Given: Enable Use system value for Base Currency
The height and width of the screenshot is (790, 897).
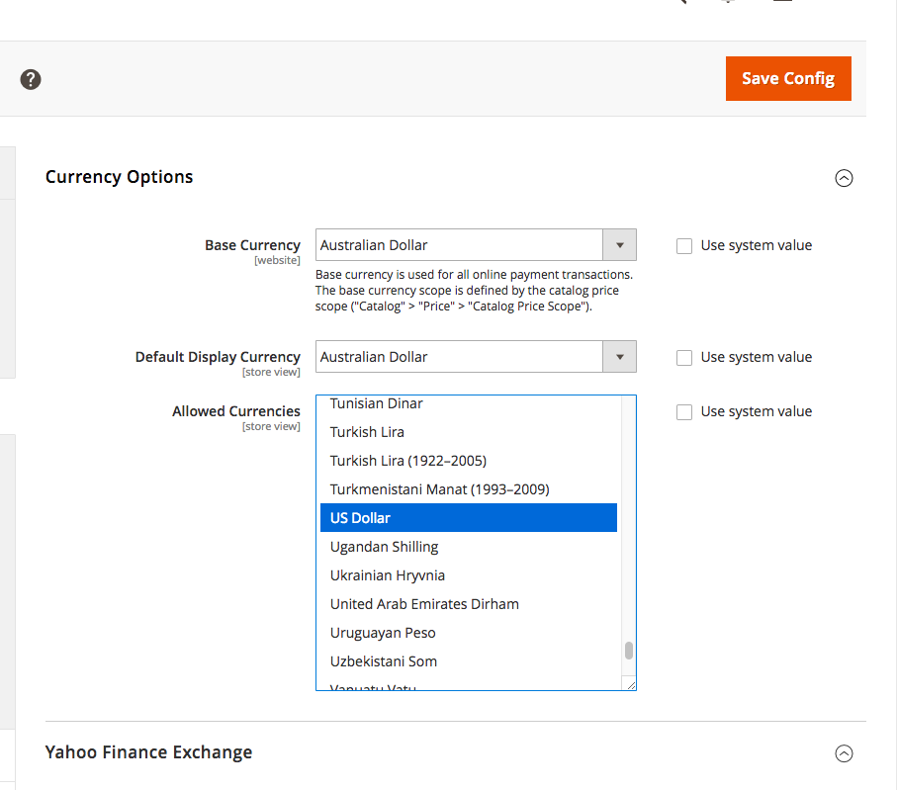Looking at the screenshot, I should (683, 245).
